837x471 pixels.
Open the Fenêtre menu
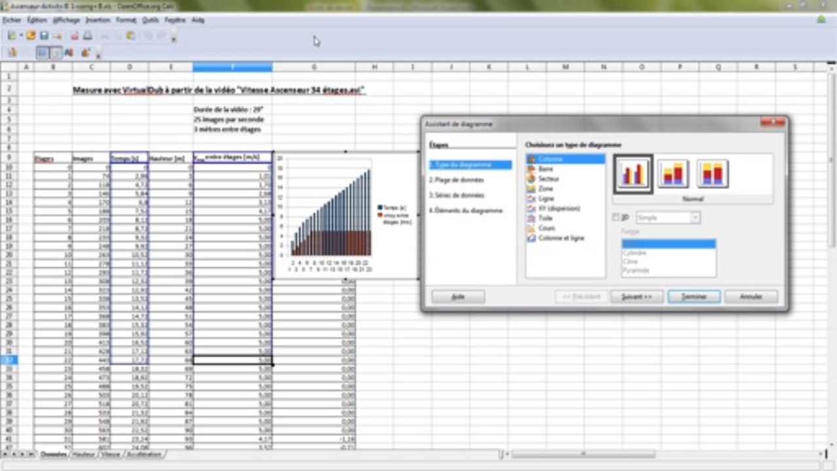tap(175, 20)
